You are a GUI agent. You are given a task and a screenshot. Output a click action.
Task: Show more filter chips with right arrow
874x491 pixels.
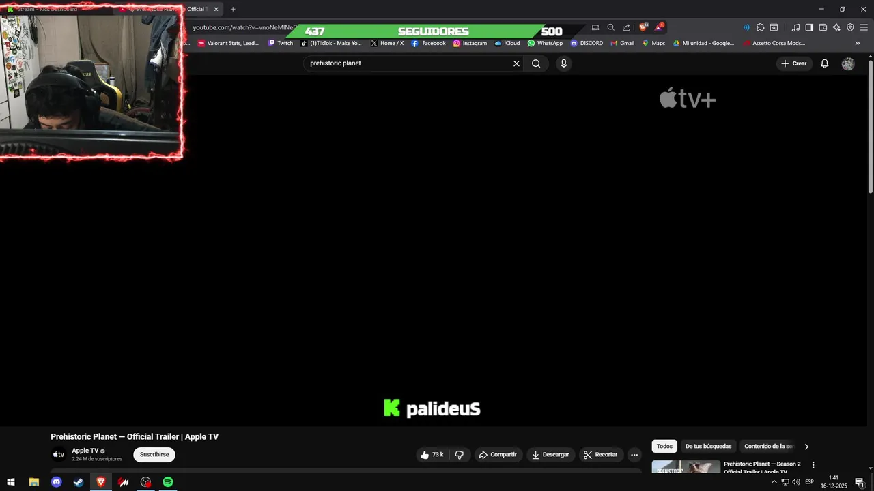pyautogui.click(x=806, y=447)
